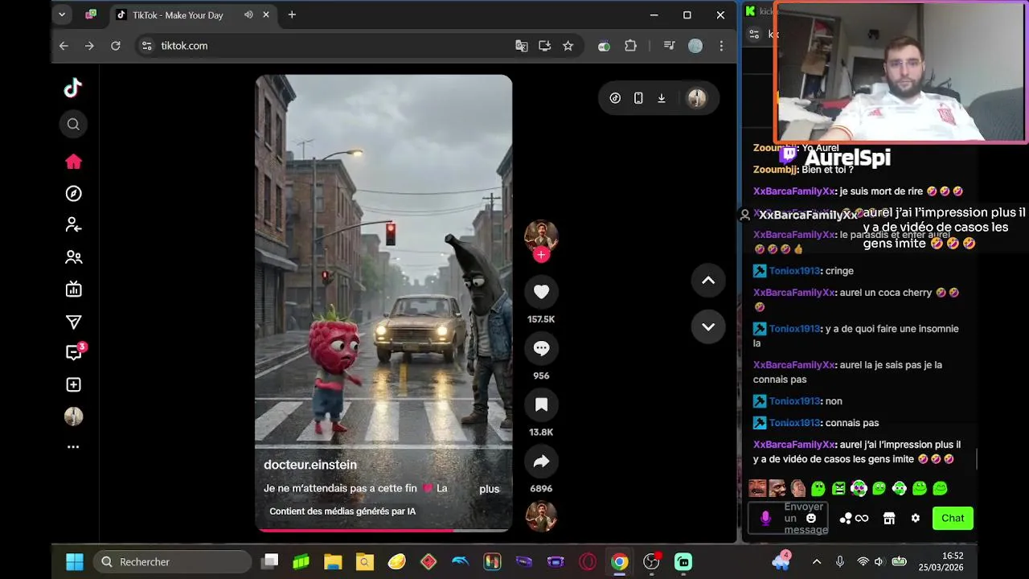The image size is (1029, 579).
Task: Bookmark page with the star icon
Action: tap(568, 46)
